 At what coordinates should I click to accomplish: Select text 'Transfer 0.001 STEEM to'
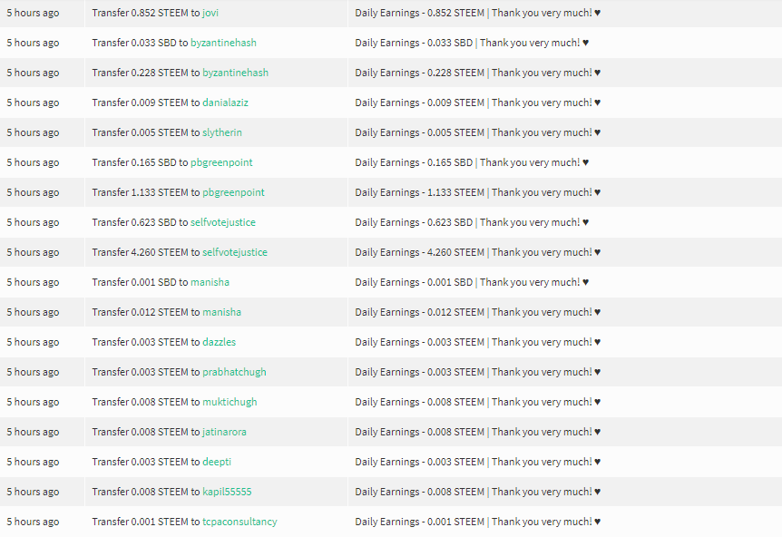click(146, 522)
